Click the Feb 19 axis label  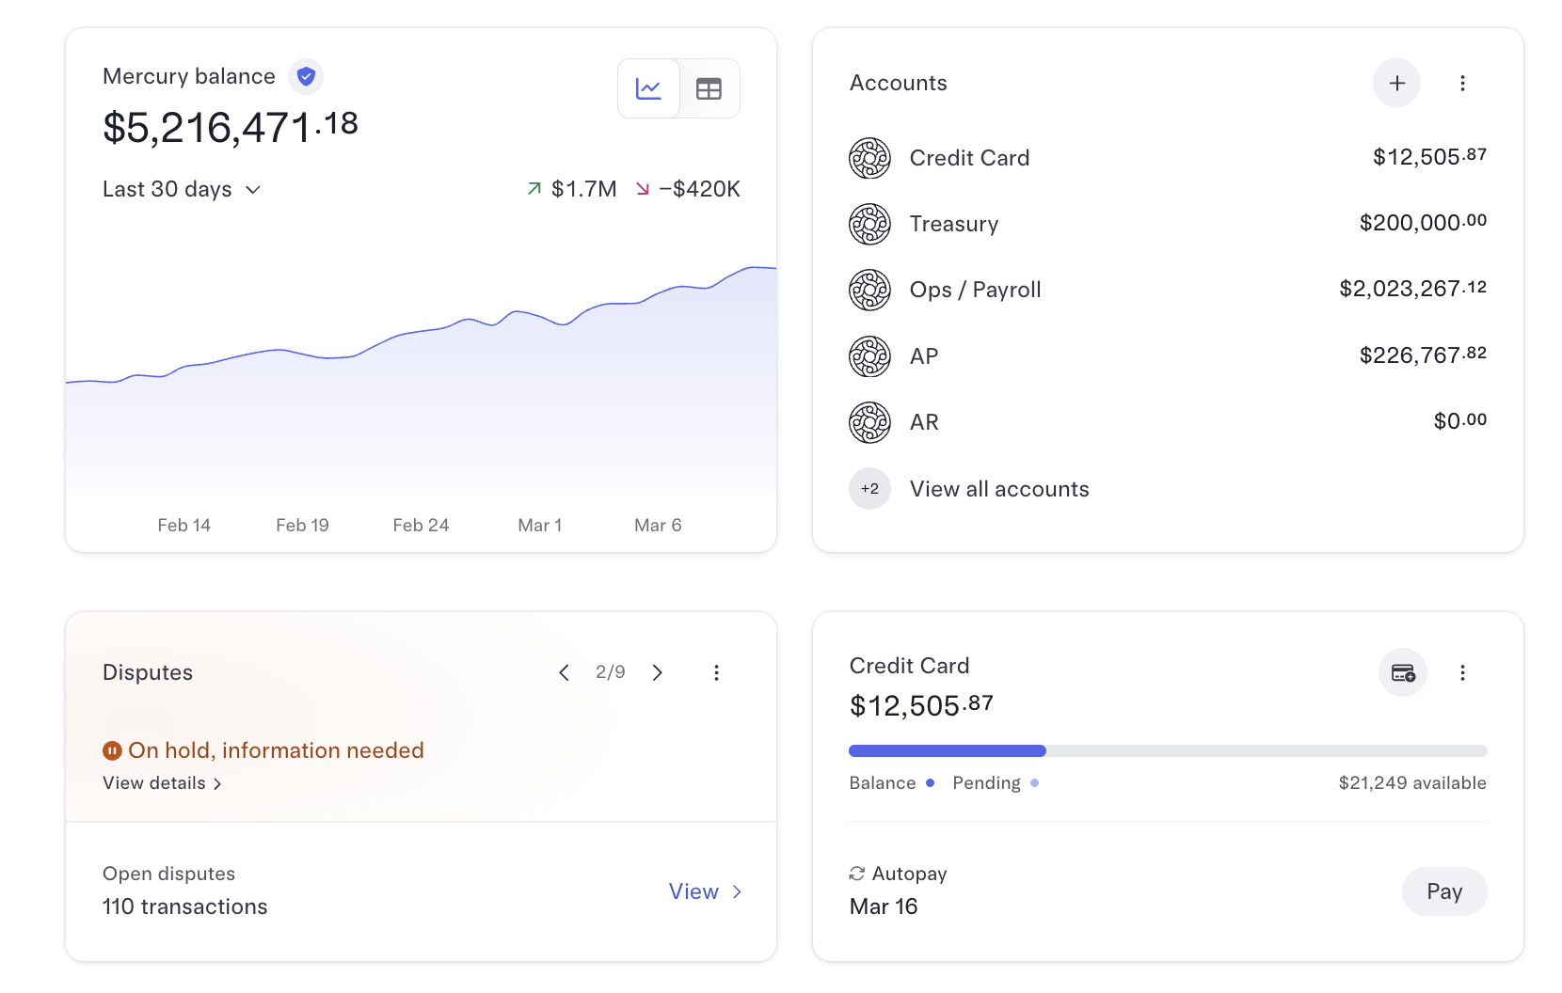pyautogui.click(x=302, y=526)
